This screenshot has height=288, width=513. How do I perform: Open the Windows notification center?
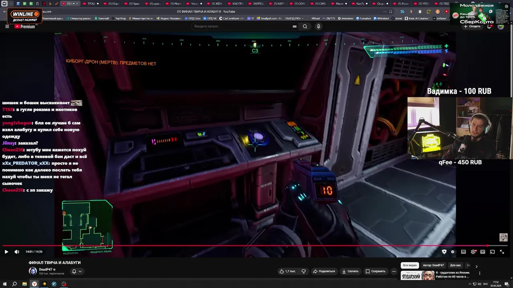506,284
